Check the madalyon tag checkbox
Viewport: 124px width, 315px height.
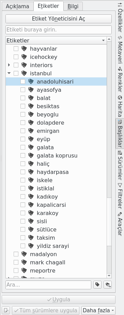point(16,254)
